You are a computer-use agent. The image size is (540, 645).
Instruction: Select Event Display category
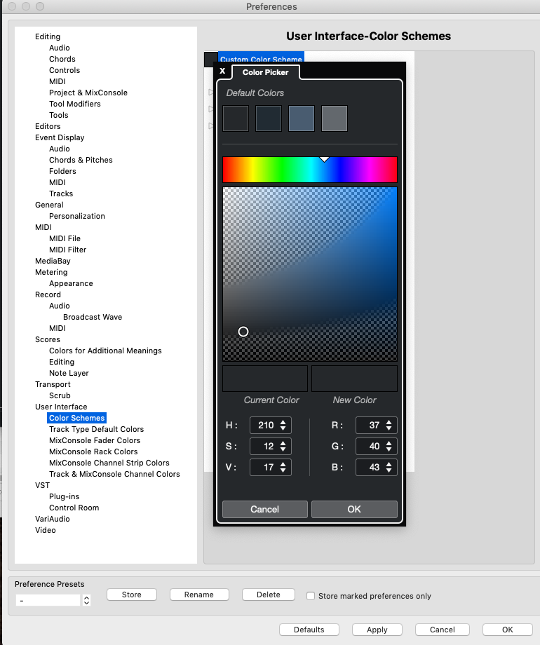pyautogui.click(x=60, y=137)
